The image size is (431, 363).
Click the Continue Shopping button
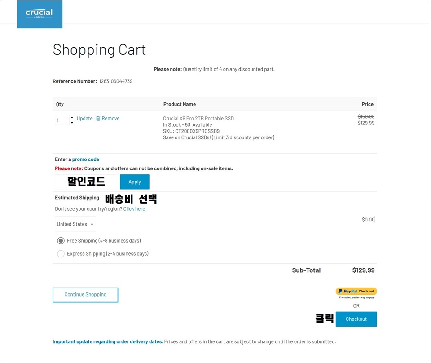85,295
